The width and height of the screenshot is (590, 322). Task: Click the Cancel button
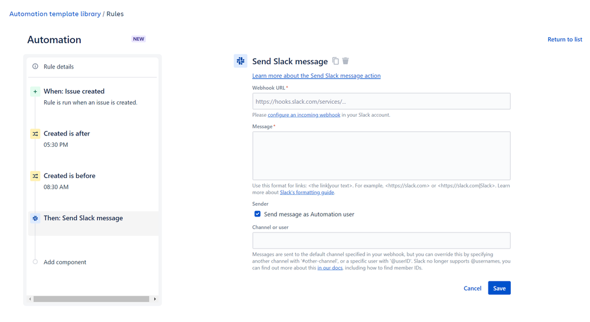click(472, 288)
